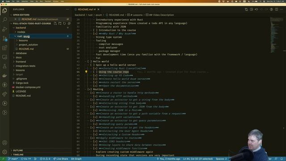The height and width of the screenshot is (161, 286).
Task: Toggle Spin up a hello world server checkbox
Action: pos(93,65)
